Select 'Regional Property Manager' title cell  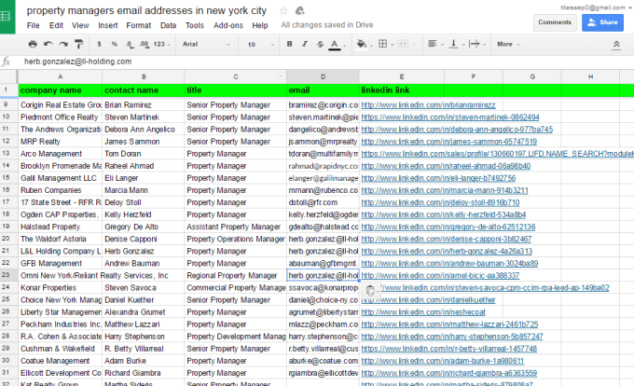(x=235, y=276)
